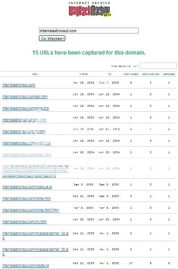The image size is (178, 269).
Task: Open the internalastronaut.com/cc.html link
Action: coord(24,120)
